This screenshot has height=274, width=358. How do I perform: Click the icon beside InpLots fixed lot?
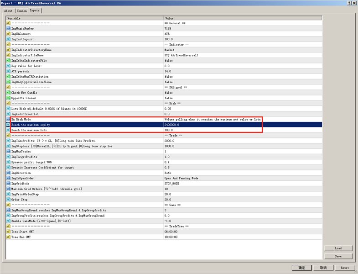coord(8,114)
